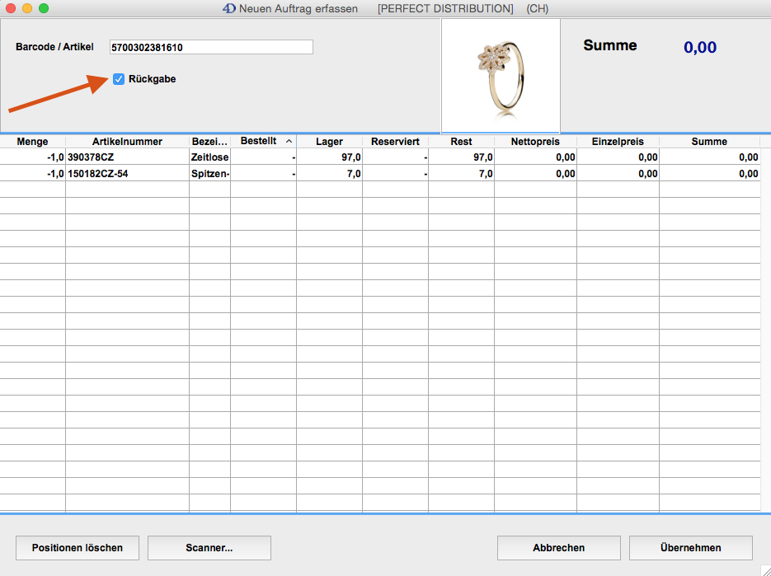Viewport: 771px width, 576px height.
Task: Click the Artikelnummer column header
Action: [127, 142]
